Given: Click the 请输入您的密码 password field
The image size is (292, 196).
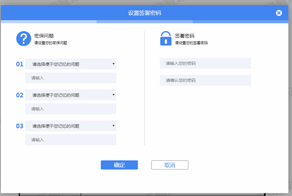Looking at the screenshot, I should (205, 63).
